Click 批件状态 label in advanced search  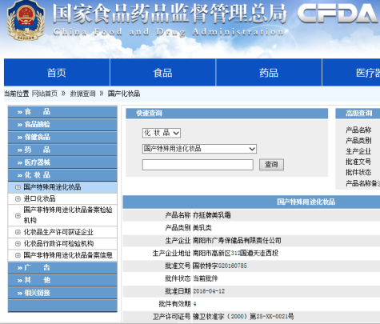[x=358, y=172]
